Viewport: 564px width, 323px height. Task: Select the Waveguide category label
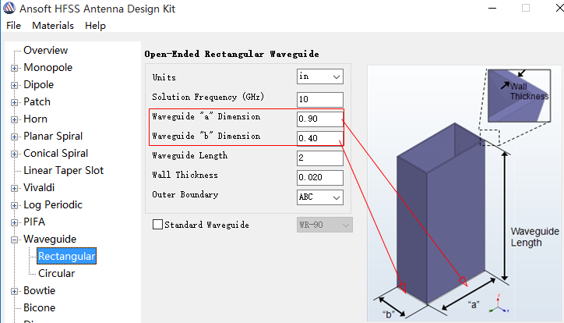[x=50, y=239]
